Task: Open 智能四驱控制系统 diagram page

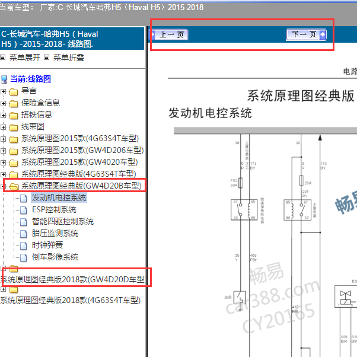Action: pos(63,221)
